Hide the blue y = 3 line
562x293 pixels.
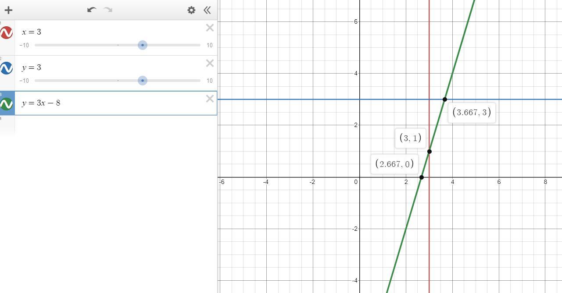click(x=7, y=68)
